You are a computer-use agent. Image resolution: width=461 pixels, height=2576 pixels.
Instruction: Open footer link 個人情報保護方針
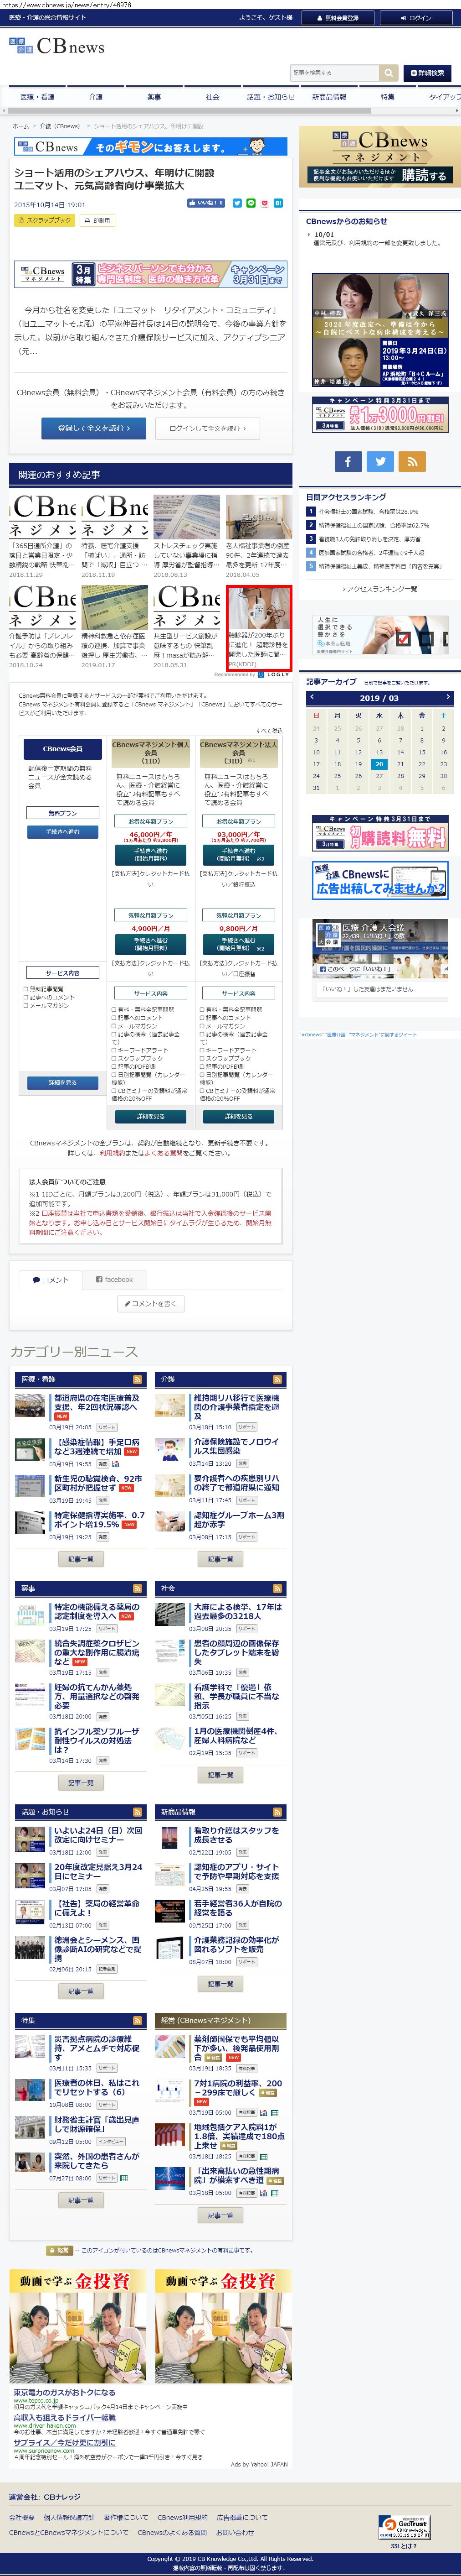pyautogui.click(x=69, y=2517)
